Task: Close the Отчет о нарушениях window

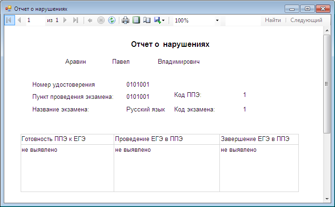Action: 323,9
